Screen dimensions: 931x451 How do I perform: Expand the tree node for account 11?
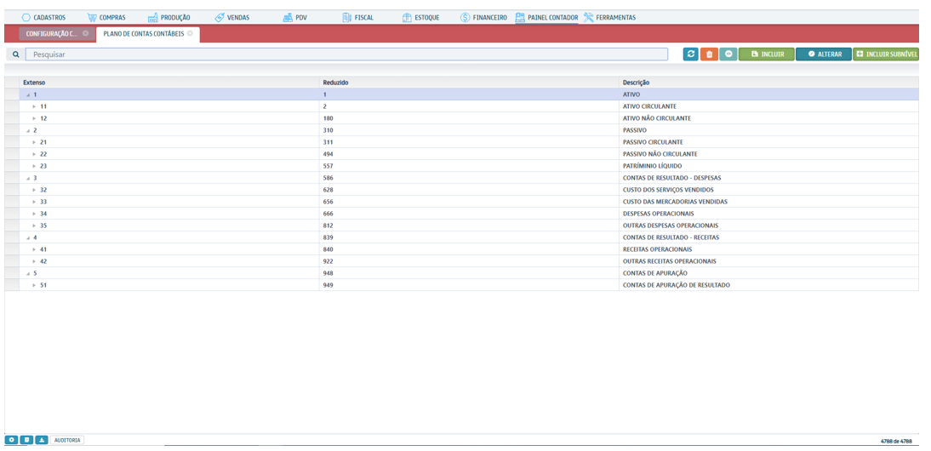coord(34,107)
